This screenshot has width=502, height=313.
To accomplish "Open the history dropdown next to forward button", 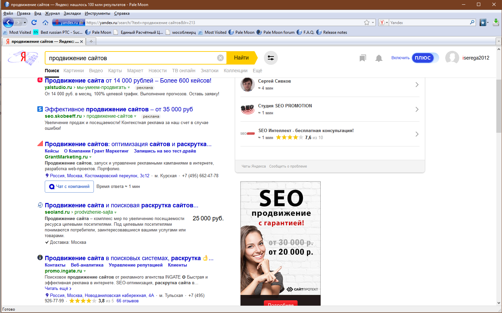I will [x=25, y=22].
